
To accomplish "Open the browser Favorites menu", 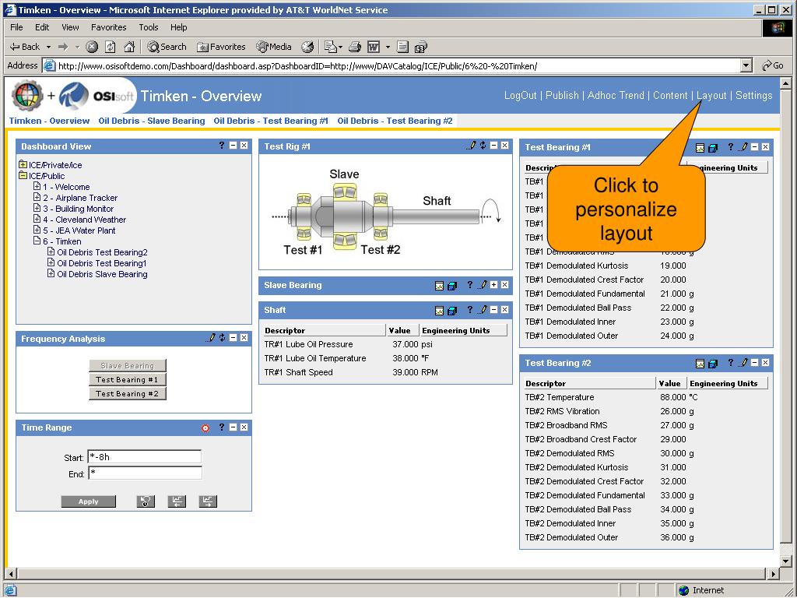I will click(109, 27).
